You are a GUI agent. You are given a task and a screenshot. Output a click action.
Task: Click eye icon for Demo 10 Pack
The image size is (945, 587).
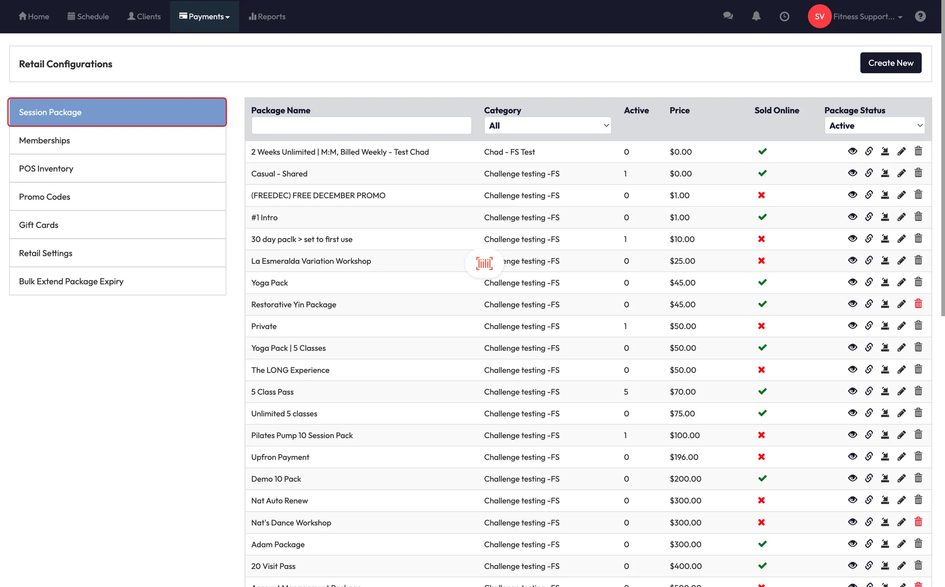pyautogui.click(x=852, y=479)
